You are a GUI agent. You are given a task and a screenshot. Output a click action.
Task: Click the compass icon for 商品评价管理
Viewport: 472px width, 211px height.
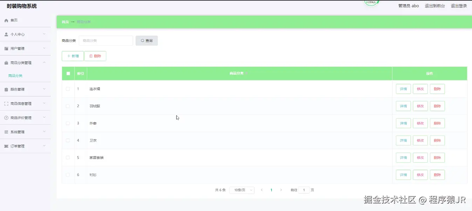6,118
